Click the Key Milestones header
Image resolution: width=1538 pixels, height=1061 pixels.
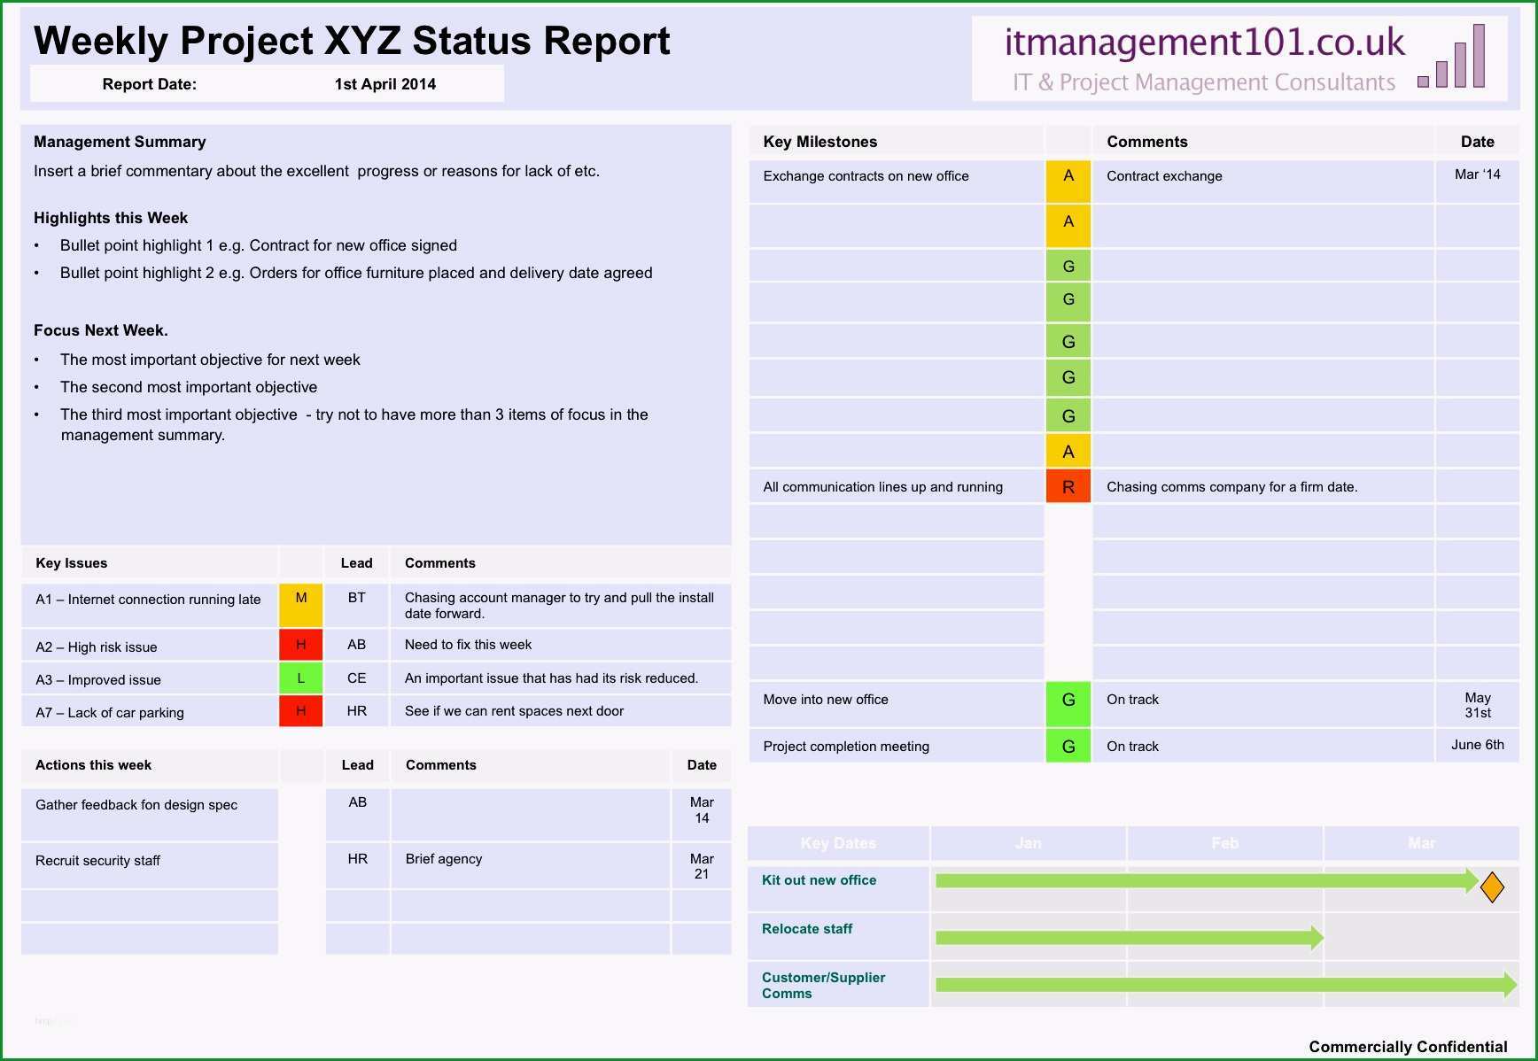[820, 142]
